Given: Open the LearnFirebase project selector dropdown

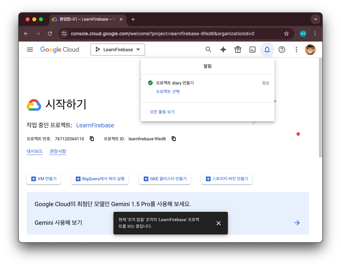Looking at the screenshot, I should coord(118,50).
